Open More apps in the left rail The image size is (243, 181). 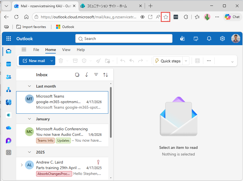point(9,152)
